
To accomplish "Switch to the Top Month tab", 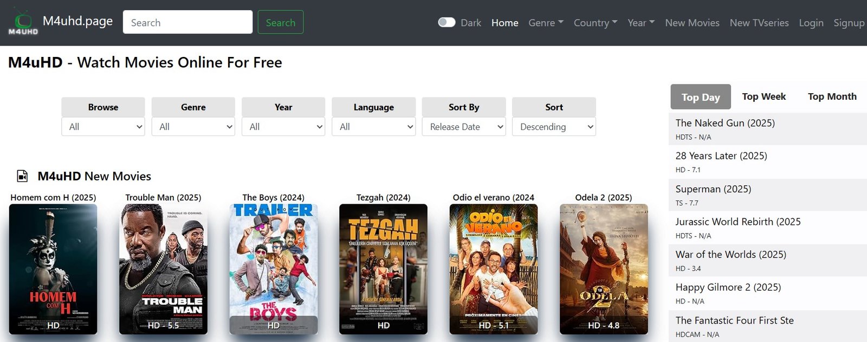I will (x=832, y=96).
